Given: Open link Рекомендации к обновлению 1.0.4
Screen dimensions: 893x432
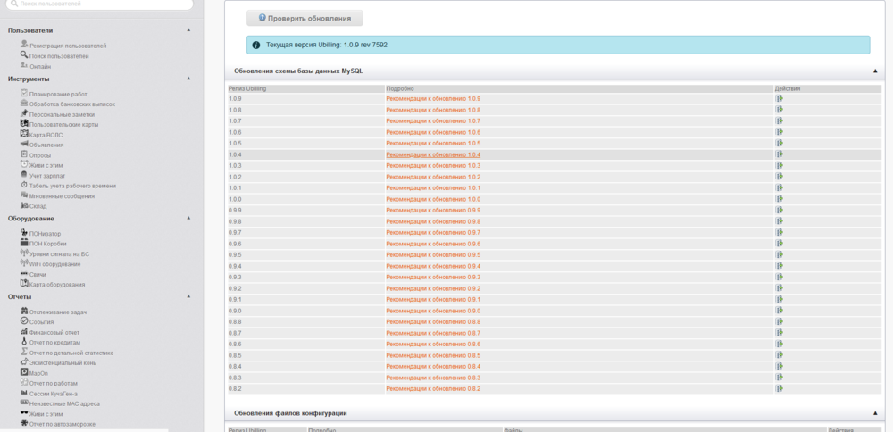Looking at the screenshot, I should [432, 154].
